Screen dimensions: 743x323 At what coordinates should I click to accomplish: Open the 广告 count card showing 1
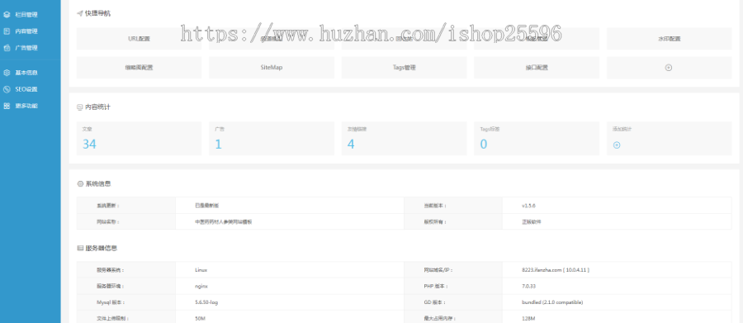tap(272, 139)
